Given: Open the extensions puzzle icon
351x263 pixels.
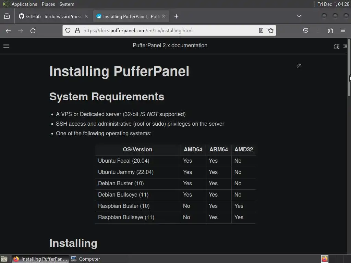Looking at the screenshot, I should coord(331,30).
